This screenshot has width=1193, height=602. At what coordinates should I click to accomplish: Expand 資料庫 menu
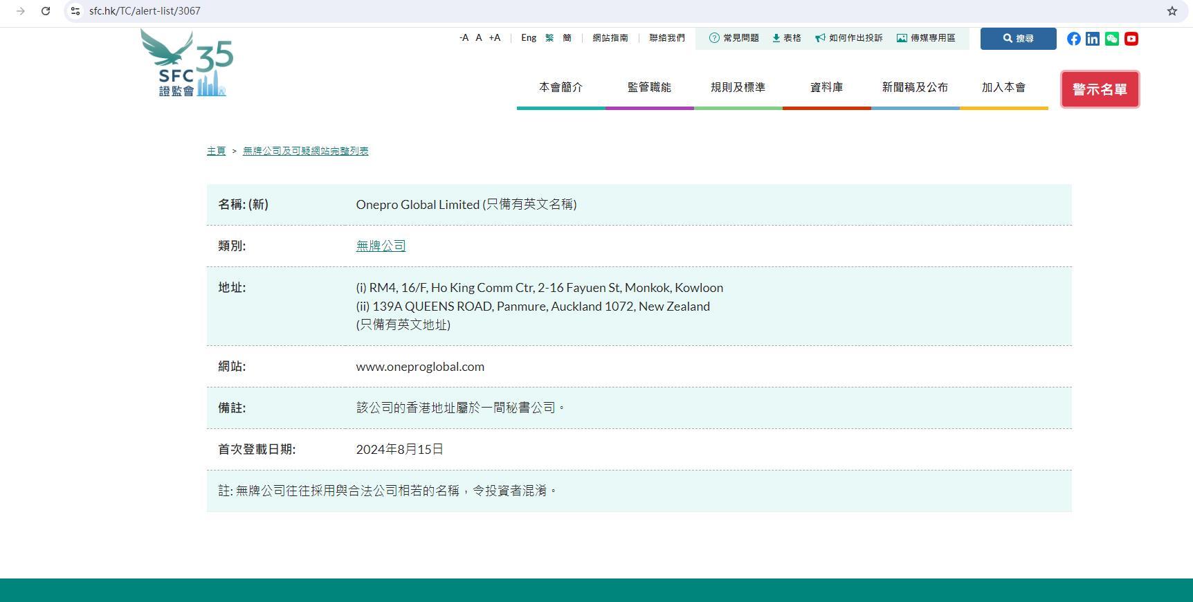[x=826, y=87]
